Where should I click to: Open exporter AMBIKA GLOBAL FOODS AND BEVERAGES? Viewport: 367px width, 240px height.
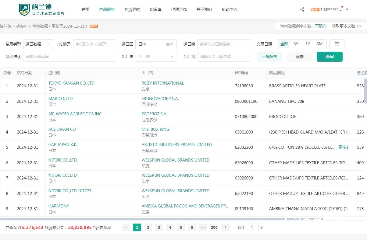click(x=185, y=206)
